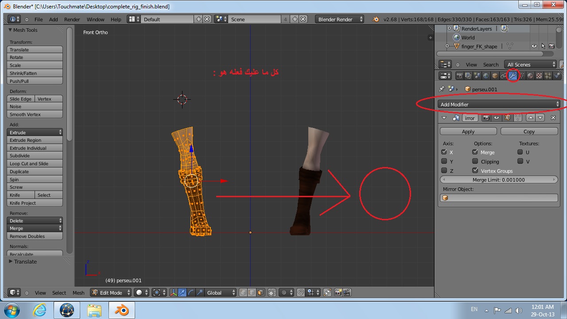Uncheck Vertex Groups option
The image size is (567, 319).
(x=475, y=171)
